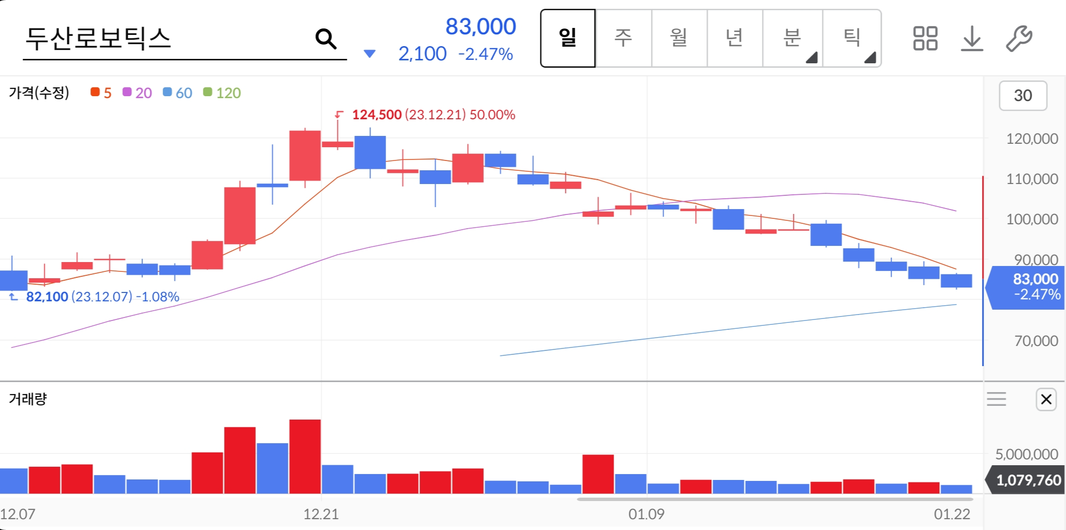Open the grid layout icon

click(x=925, y=39)
